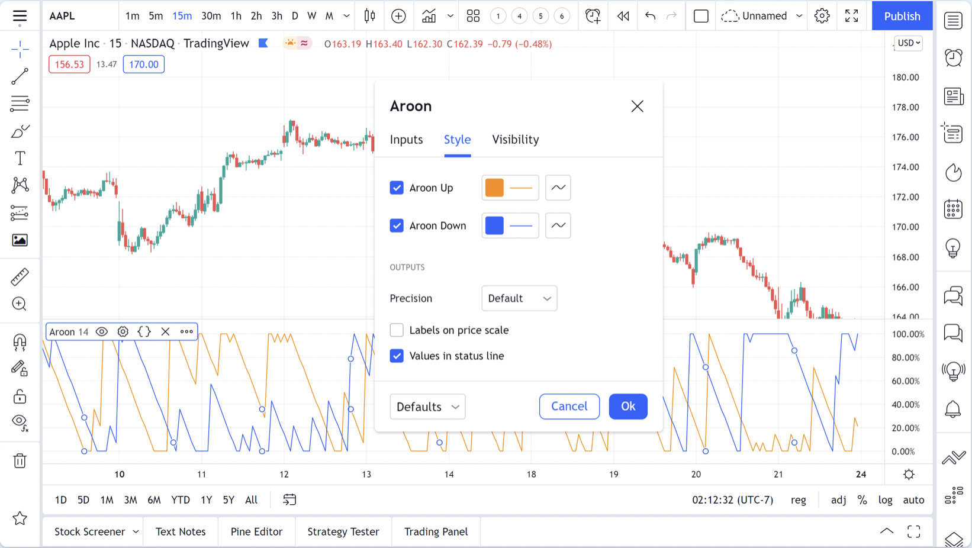This screenshot has width=972, height=548.
Task: Disable Values in status line
Action: click(397, 356)
